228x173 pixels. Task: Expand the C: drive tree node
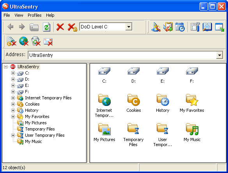pyautogui.click(x=13, y=73)
